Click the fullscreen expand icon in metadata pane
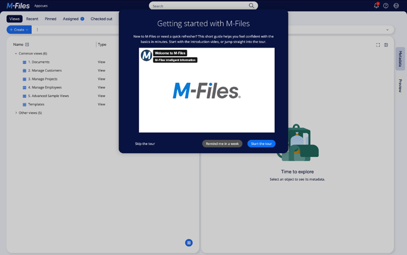407x255 pixels. point(378,45)
